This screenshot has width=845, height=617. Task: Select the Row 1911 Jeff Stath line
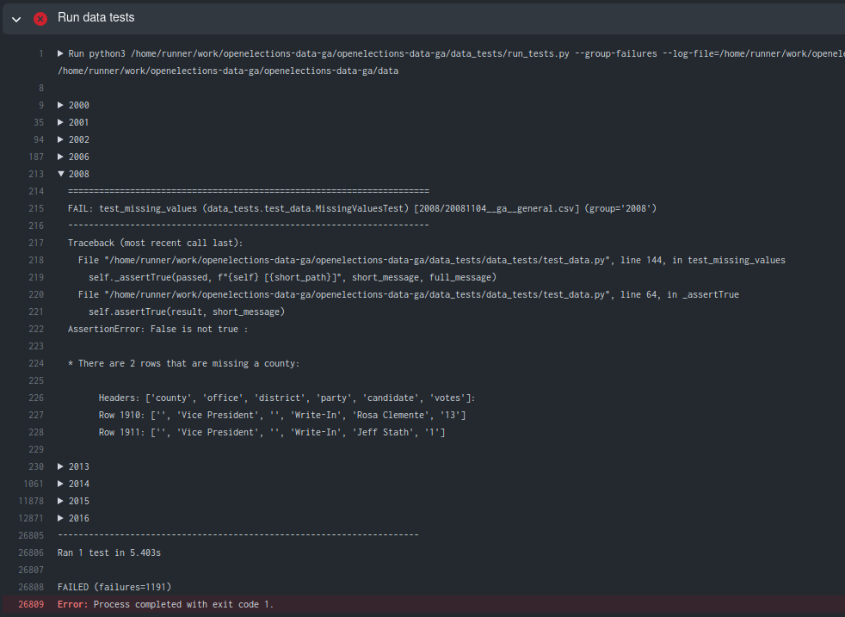[x=272, y=433]
